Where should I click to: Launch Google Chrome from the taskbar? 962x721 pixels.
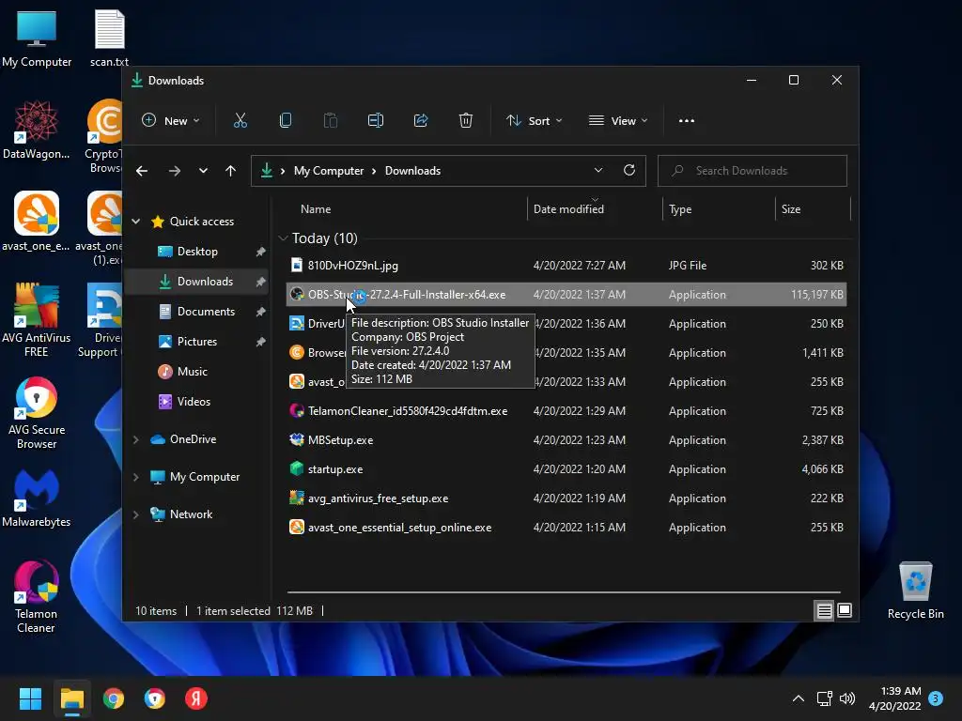click(x=114, y=698)
